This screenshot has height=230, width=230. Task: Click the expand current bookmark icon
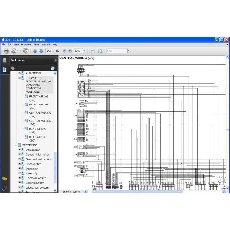click(53, 68)
